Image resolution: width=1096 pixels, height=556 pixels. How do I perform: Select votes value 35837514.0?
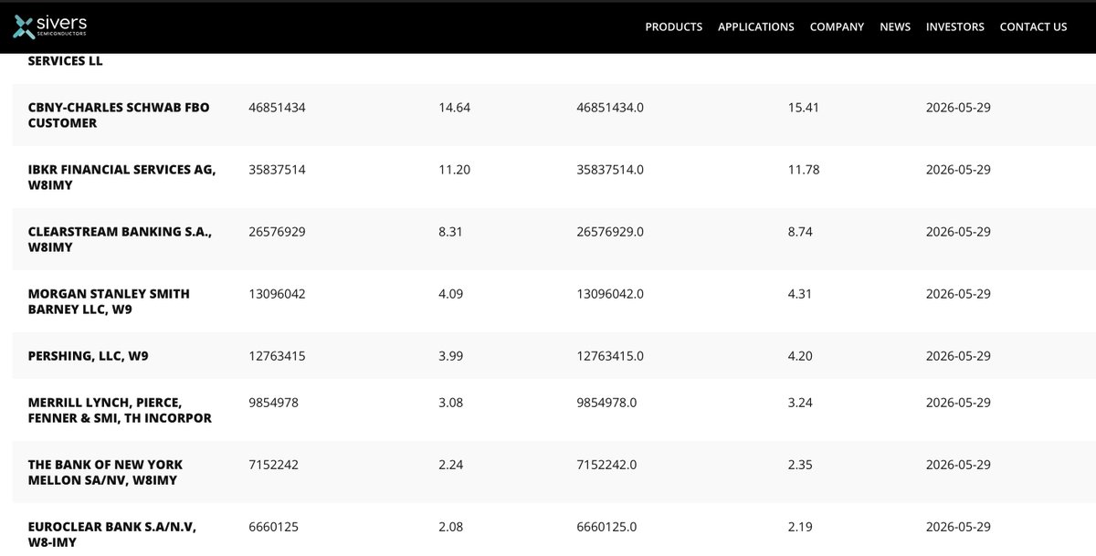point(610,170)
